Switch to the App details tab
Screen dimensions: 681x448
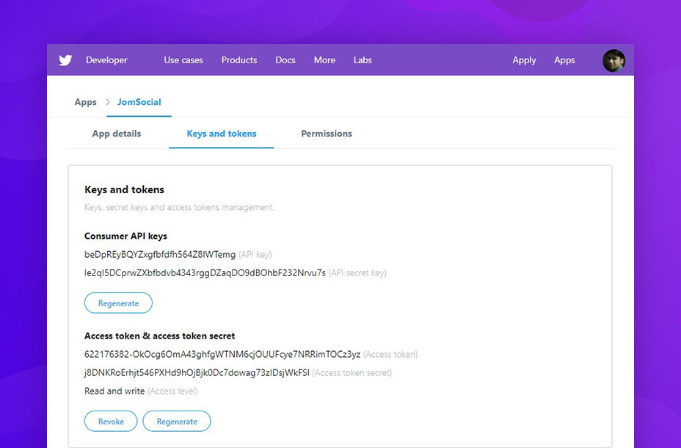coord(117,134)
